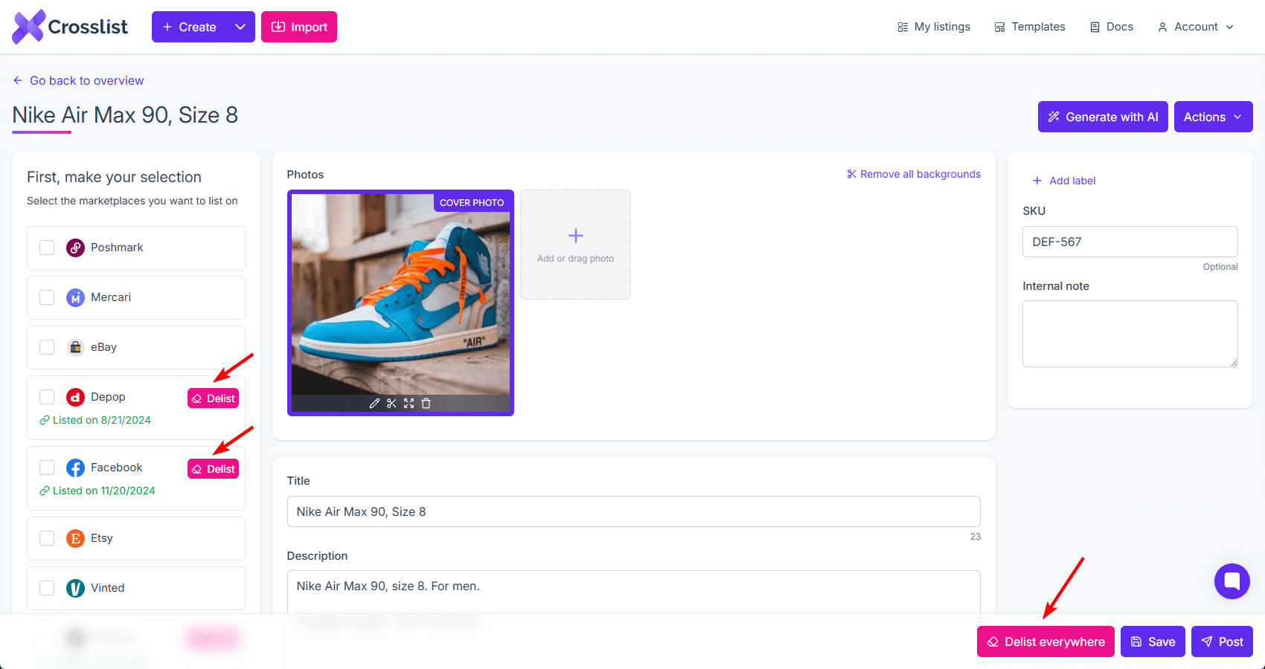Tick the Vinted checkbox
Screen dimensions: 1265x669
click(x=47, y=588)
